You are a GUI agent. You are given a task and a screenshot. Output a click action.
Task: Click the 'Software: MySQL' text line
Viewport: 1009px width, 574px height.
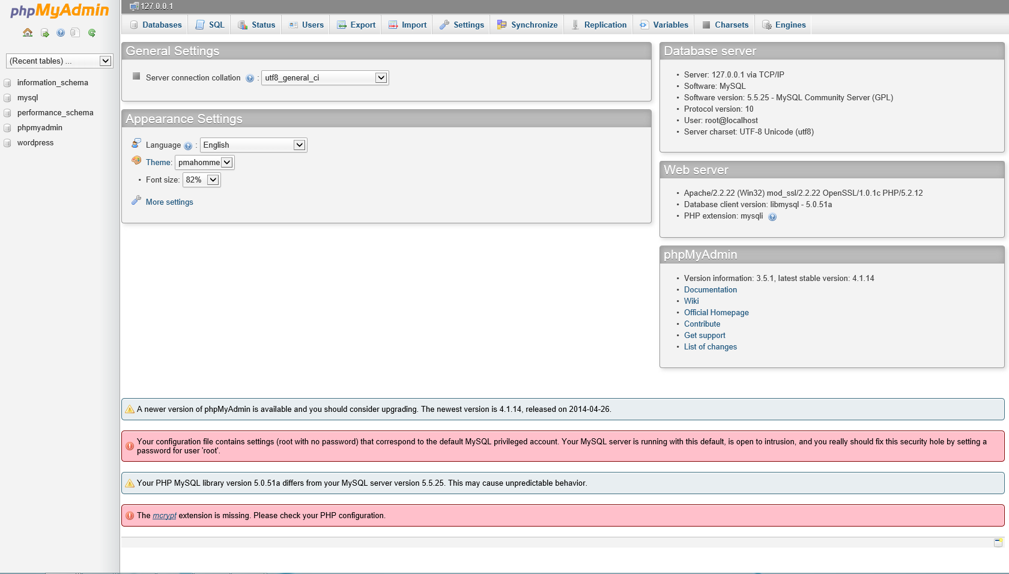click(x=715, y=86)
